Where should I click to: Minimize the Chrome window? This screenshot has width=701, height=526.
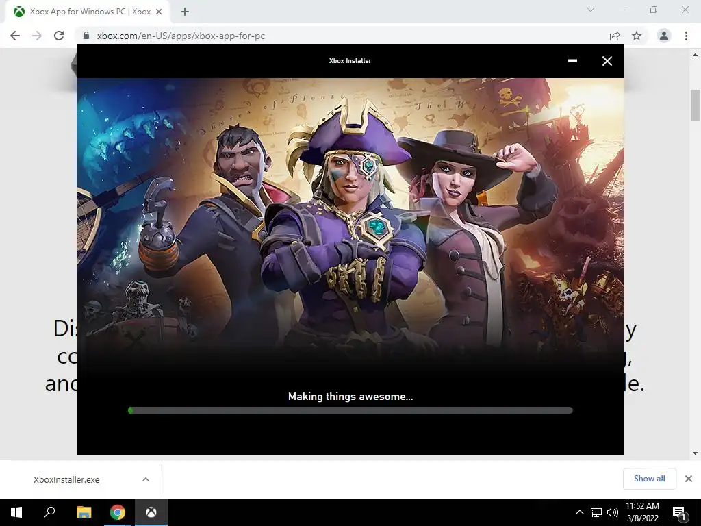(x=622, y=10)
